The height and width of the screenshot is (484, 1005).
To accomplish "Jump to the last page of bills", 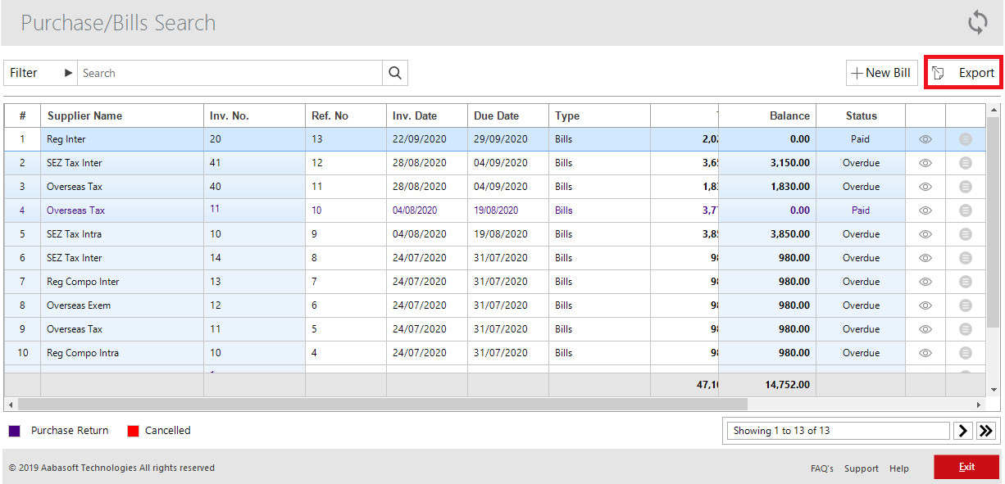I will click(x=985, y=430).
